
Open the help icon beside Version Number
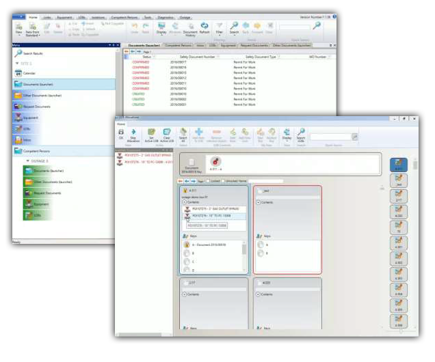(x=334, y=16)
